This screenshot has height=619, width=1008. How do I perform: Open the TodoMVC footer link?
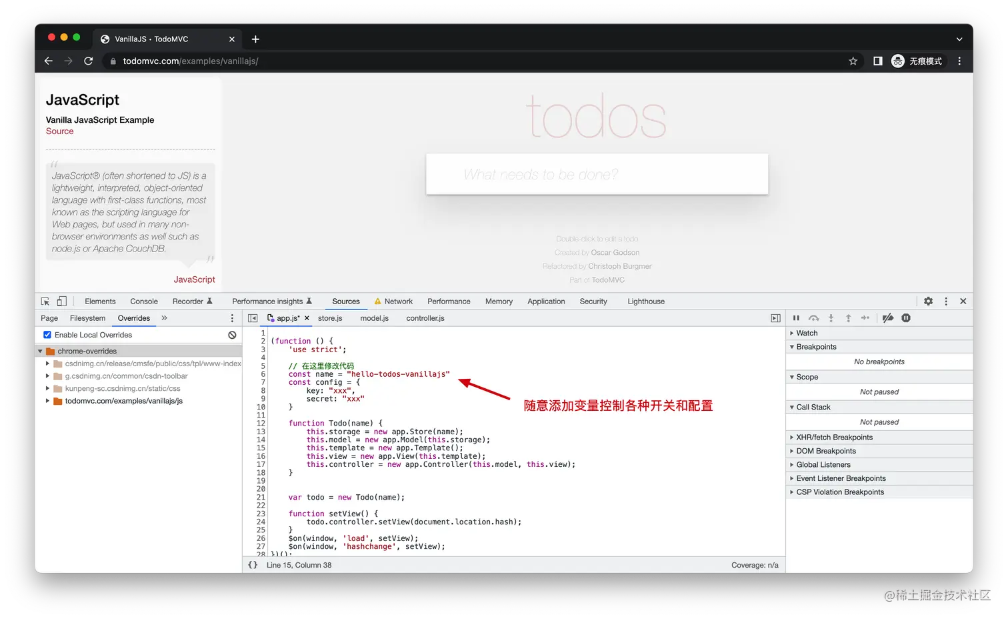point(608,280)
